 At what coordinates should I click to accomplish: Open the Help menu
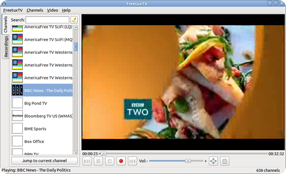[66, 10]
